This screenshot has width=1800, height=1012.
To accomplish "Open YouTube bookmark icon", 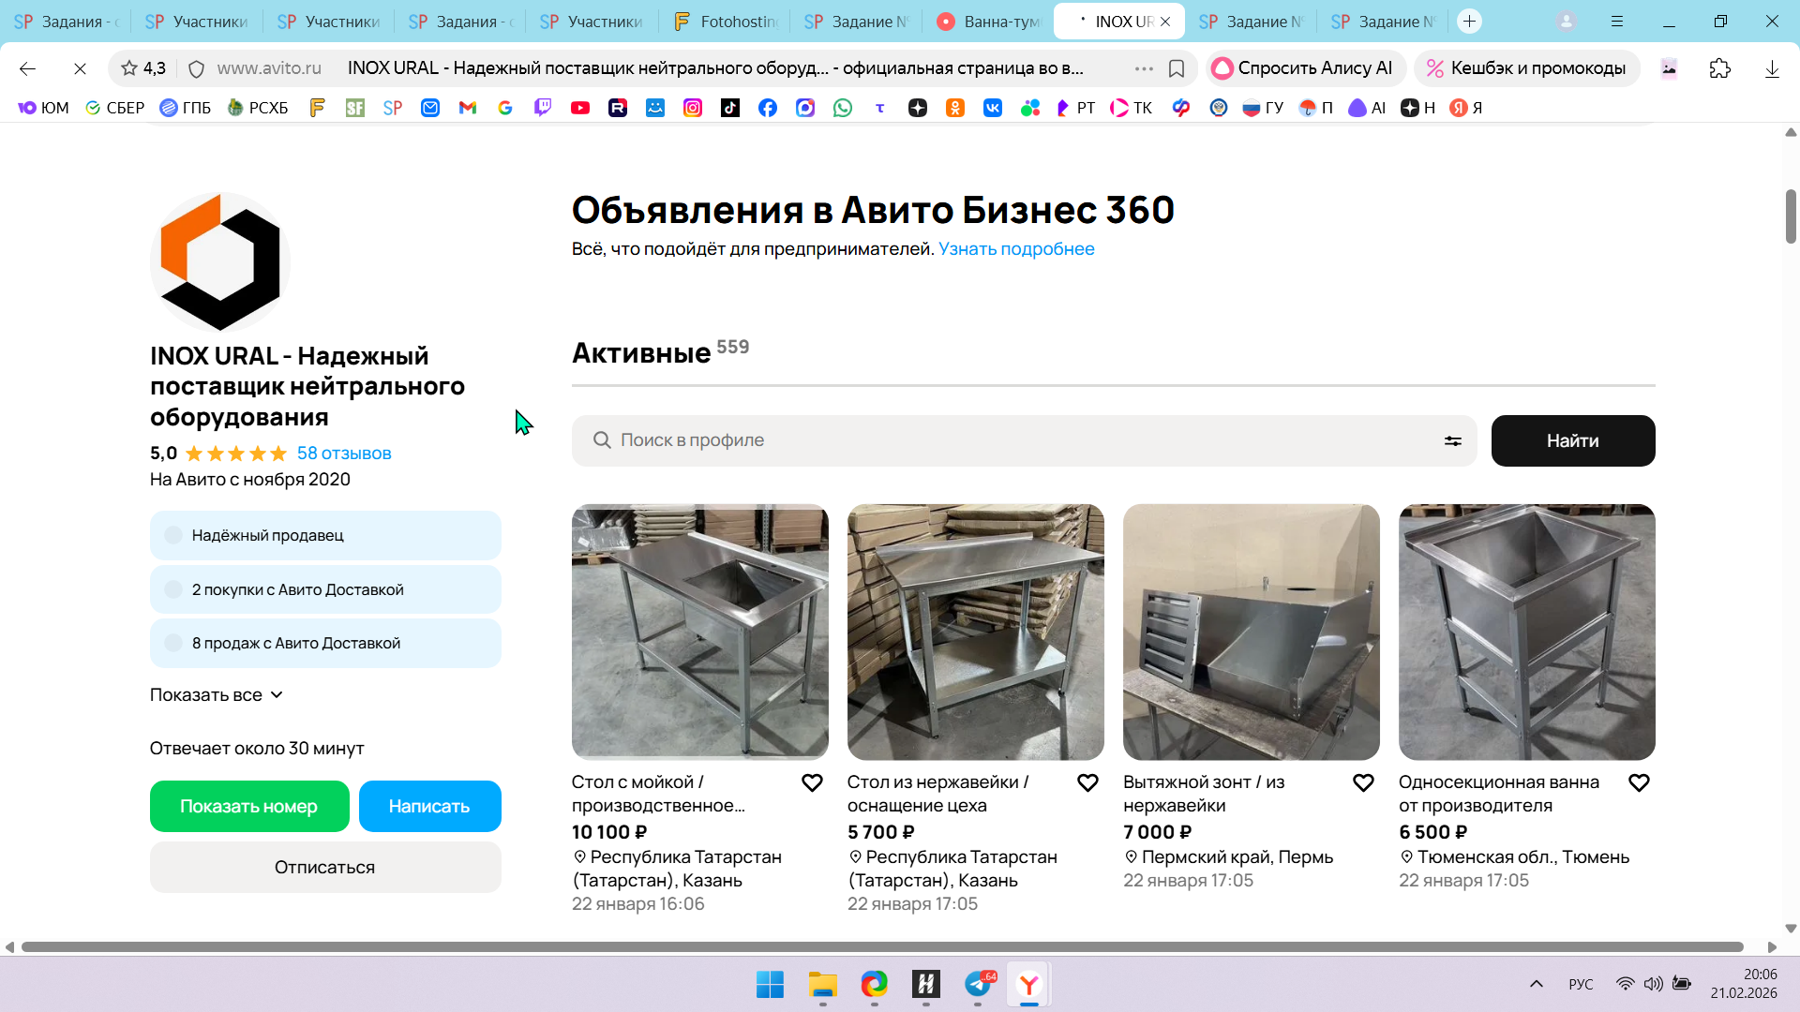I will coord(580,108).
